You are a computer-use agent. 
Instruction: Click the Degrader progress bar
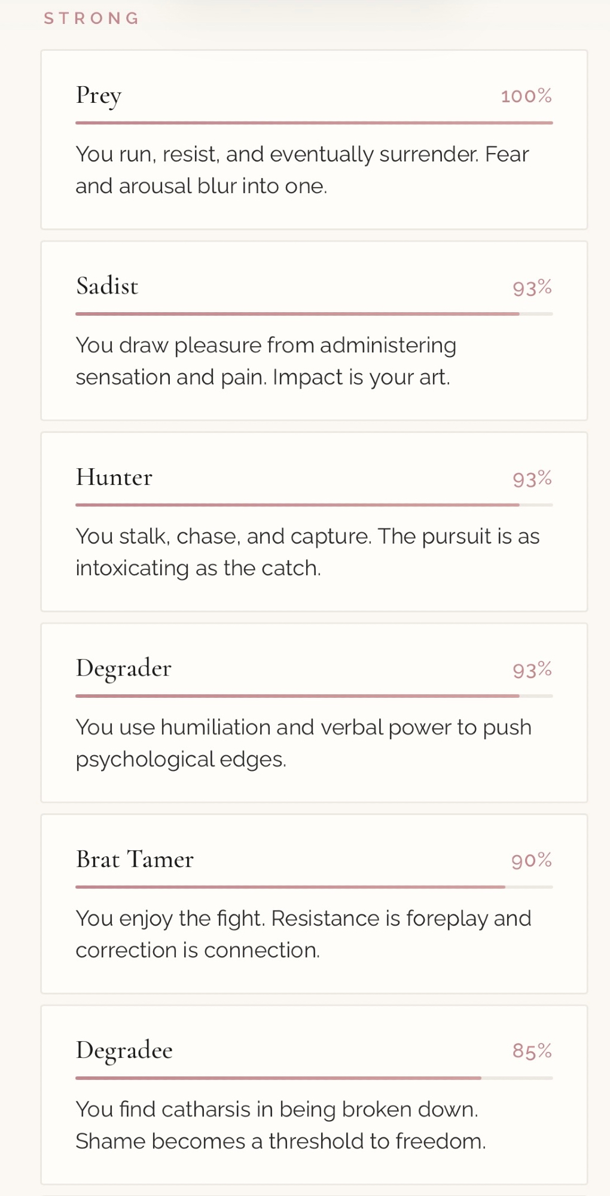coord(313,696)
